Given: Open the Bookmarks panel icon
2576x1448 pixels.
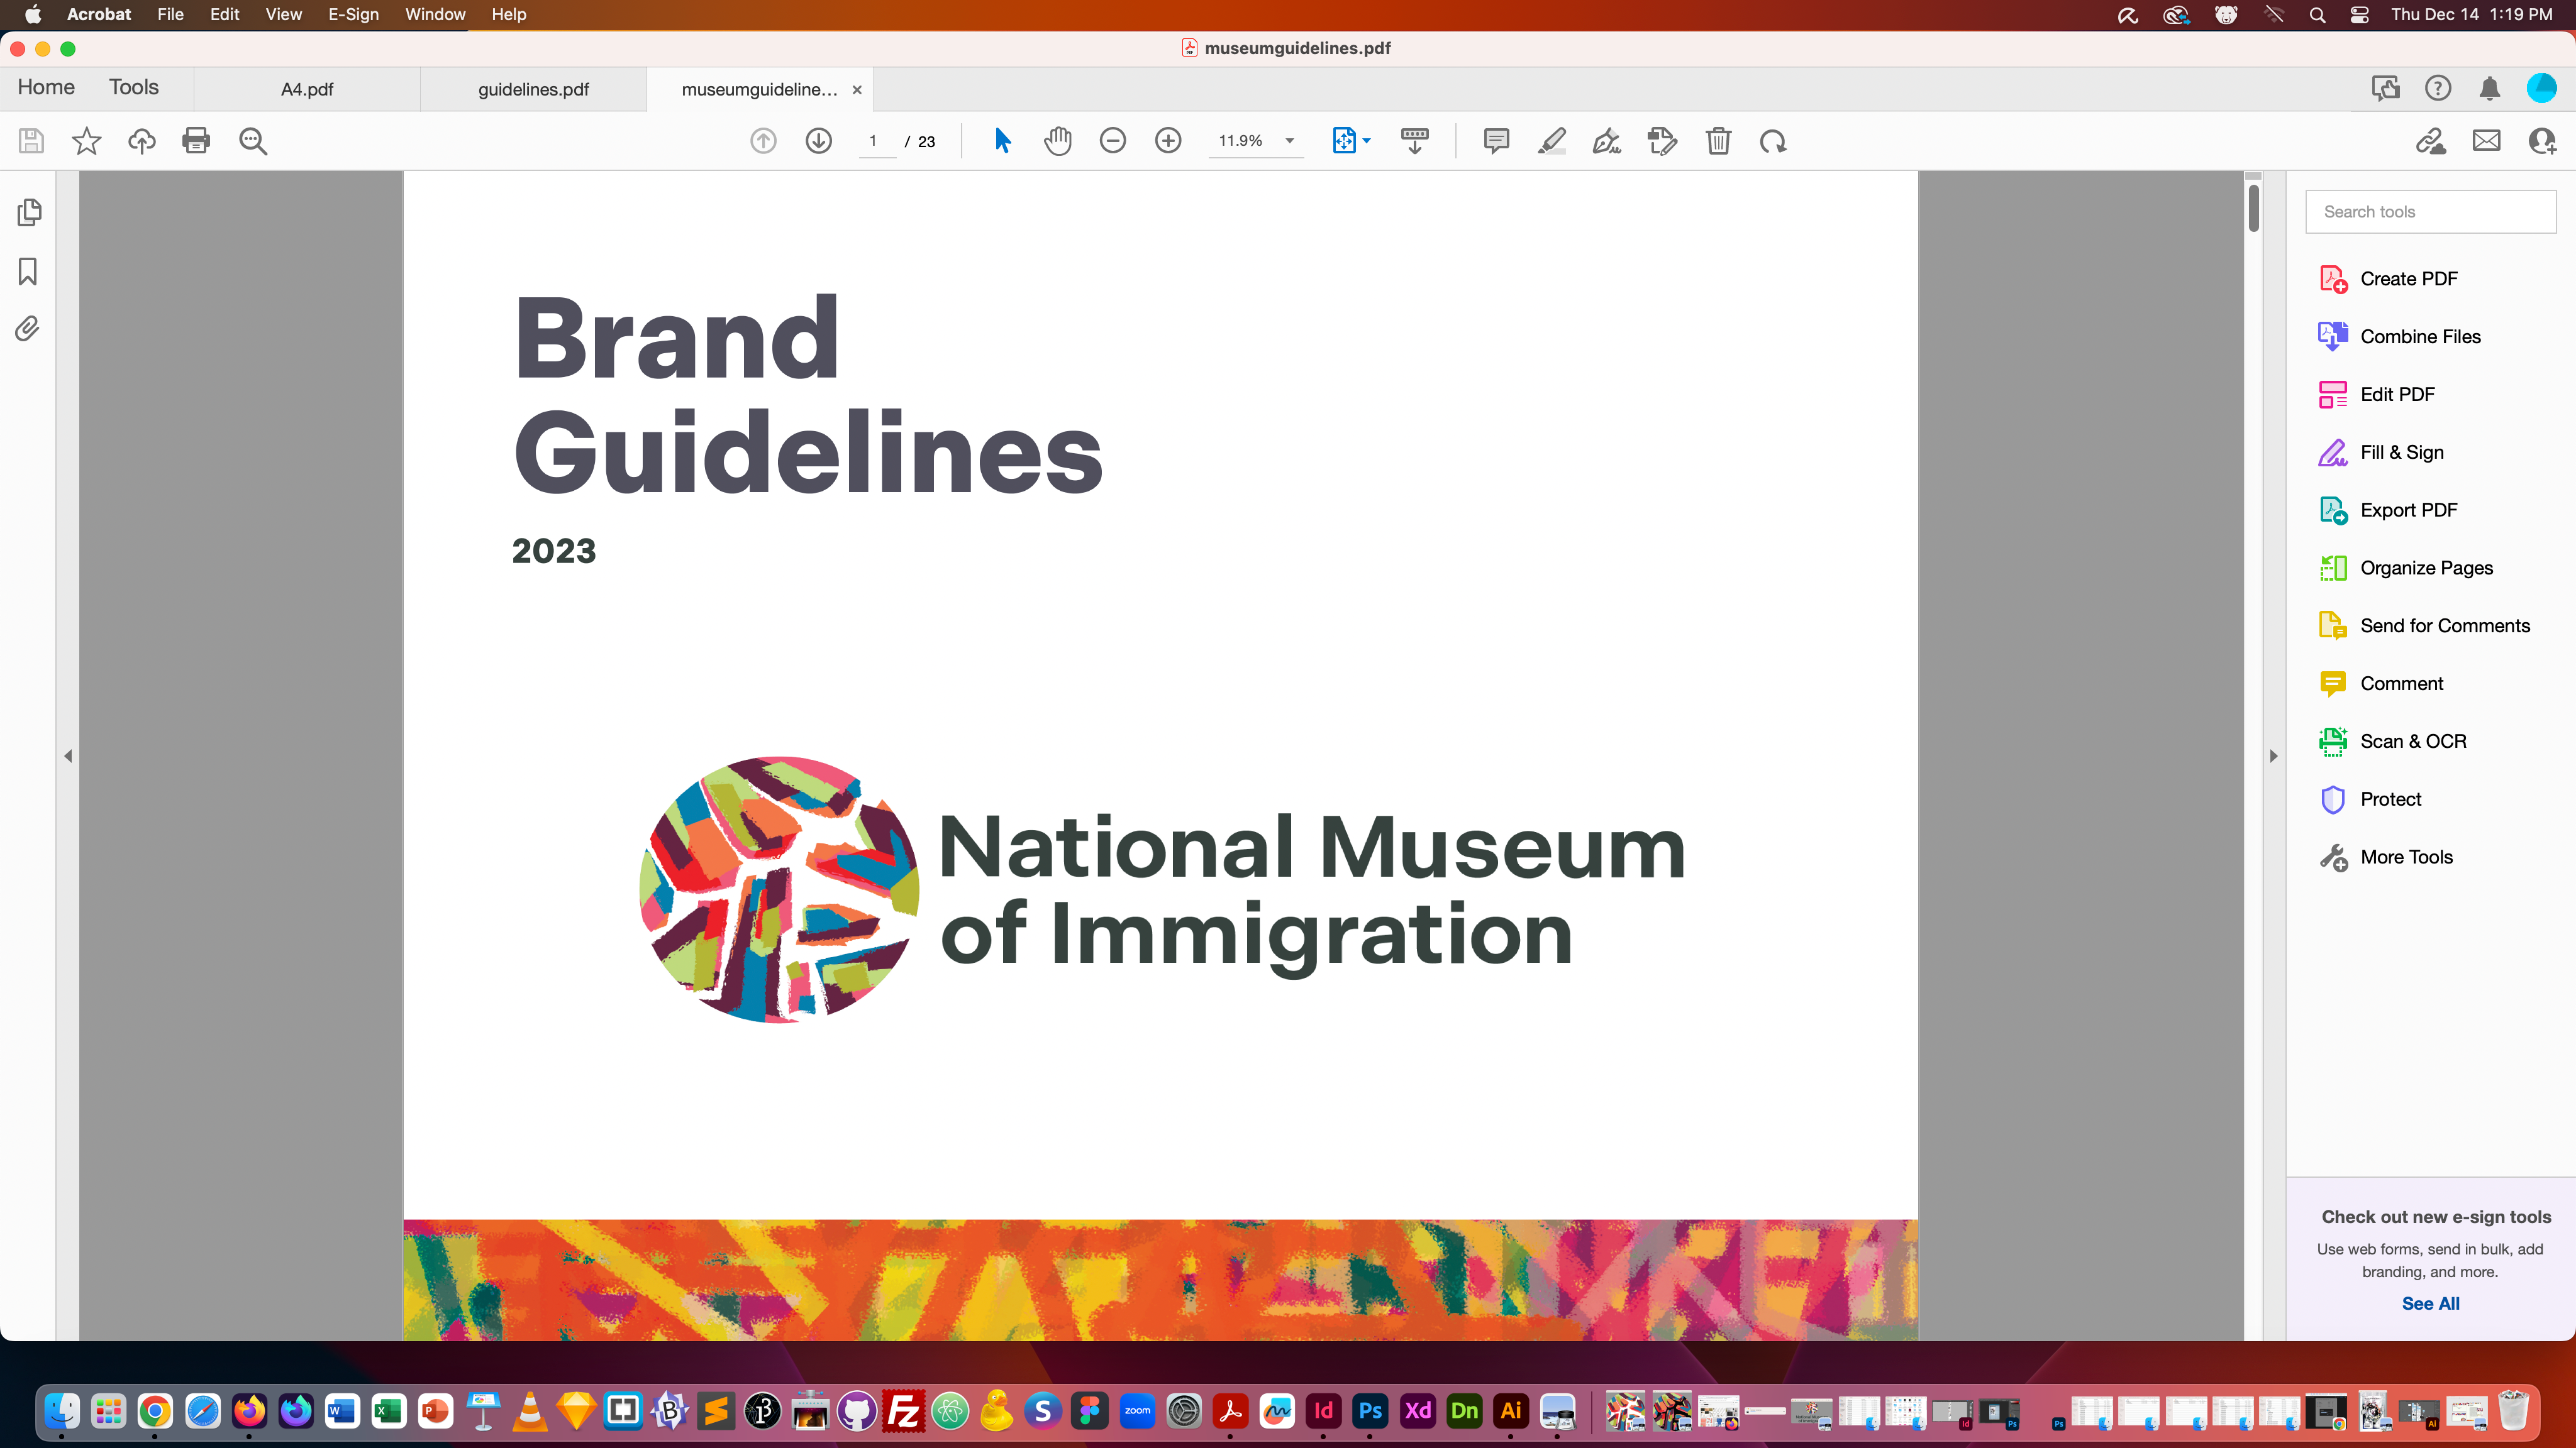Looking at the screenshot, I should 28,271.
